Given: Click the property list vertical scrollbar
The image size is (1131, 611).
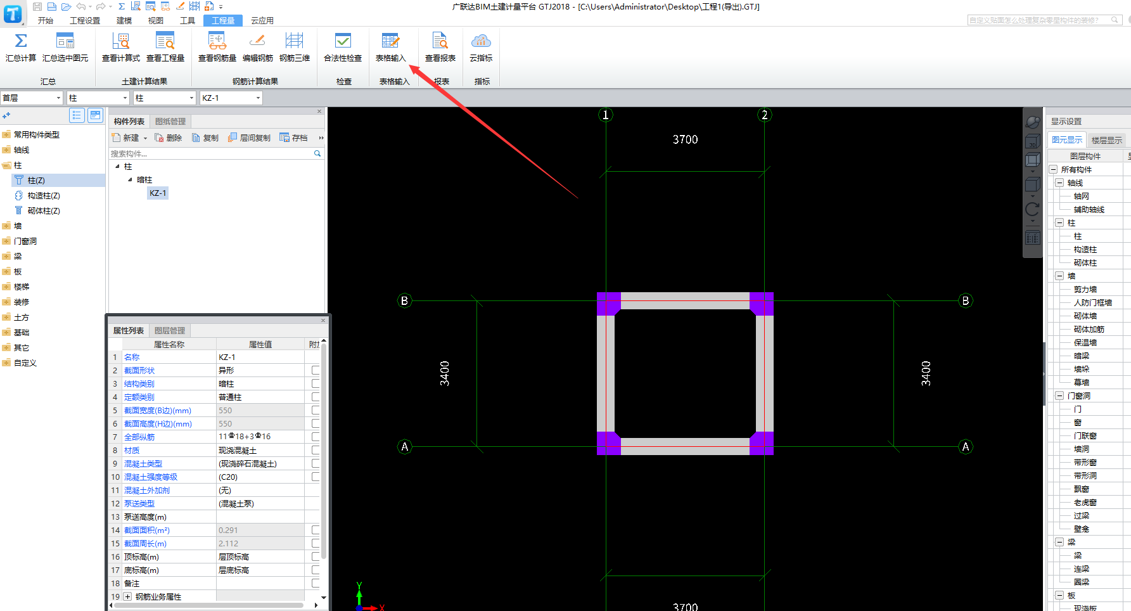Looking at the screenshot, I should 324,451.
